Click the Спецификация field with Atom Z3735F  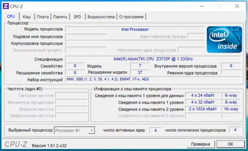point(153,59)
